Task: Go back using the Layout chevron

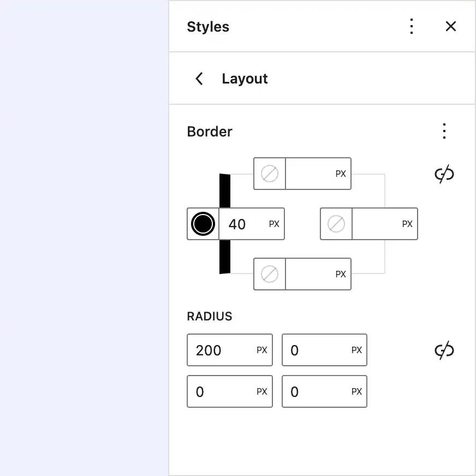Action: click(199, 79)
